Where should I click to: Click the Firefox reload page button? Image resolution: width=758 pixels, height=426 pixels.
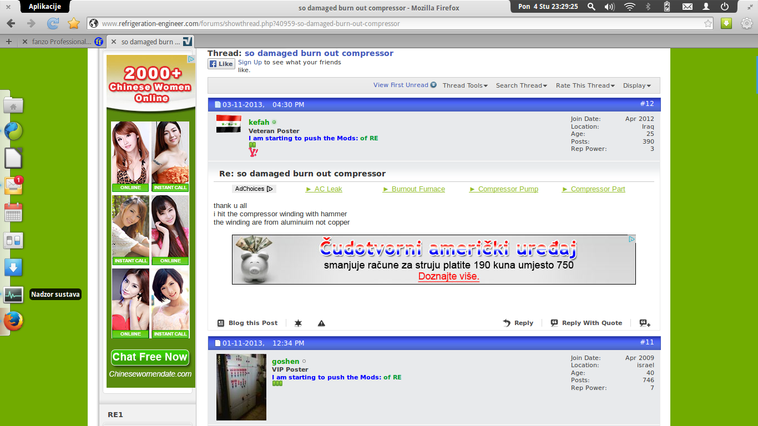click(x=53, y=23)
